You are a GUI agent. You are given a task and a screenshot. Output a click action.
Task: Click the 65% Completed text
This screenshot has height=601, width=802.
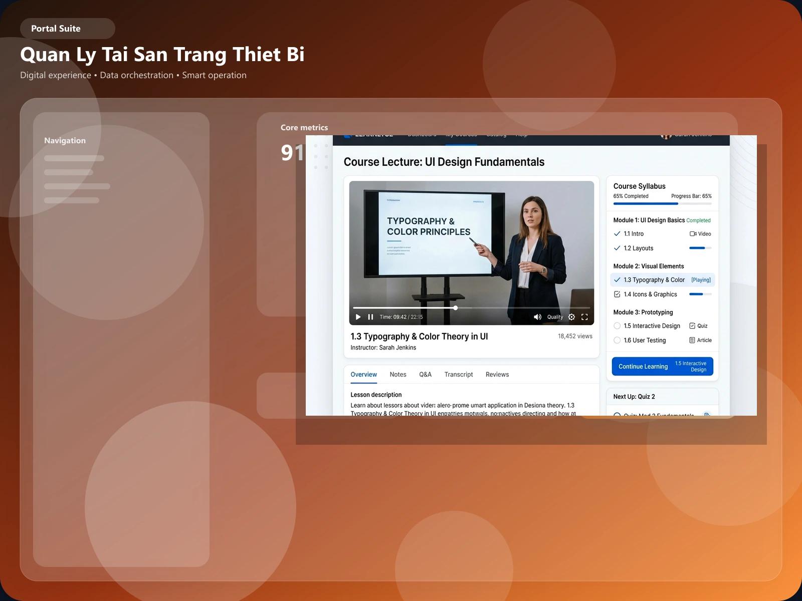point(631,196)
